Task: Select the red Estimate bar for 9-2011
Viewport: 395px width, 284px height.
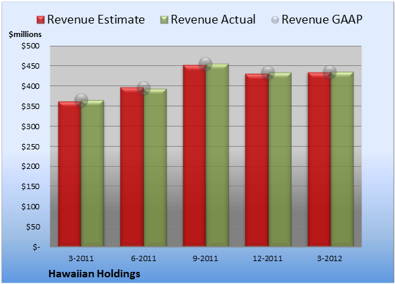Action: coord(195,155)
